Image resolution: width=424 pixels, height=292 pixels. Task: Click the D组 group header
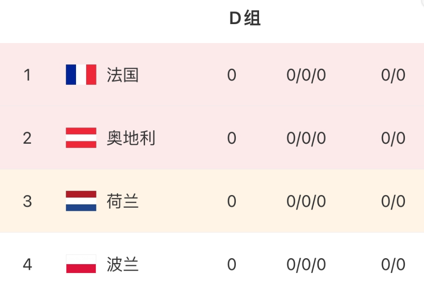(x=245, y=19)
